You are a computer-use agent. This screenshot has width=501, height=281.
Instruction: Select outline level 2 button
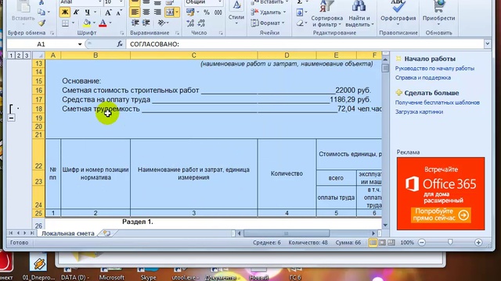(x=19, y=55)
